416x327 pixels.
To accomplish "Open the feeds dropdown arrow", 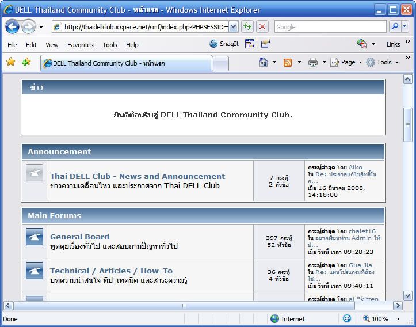I will tap(299, 62).
